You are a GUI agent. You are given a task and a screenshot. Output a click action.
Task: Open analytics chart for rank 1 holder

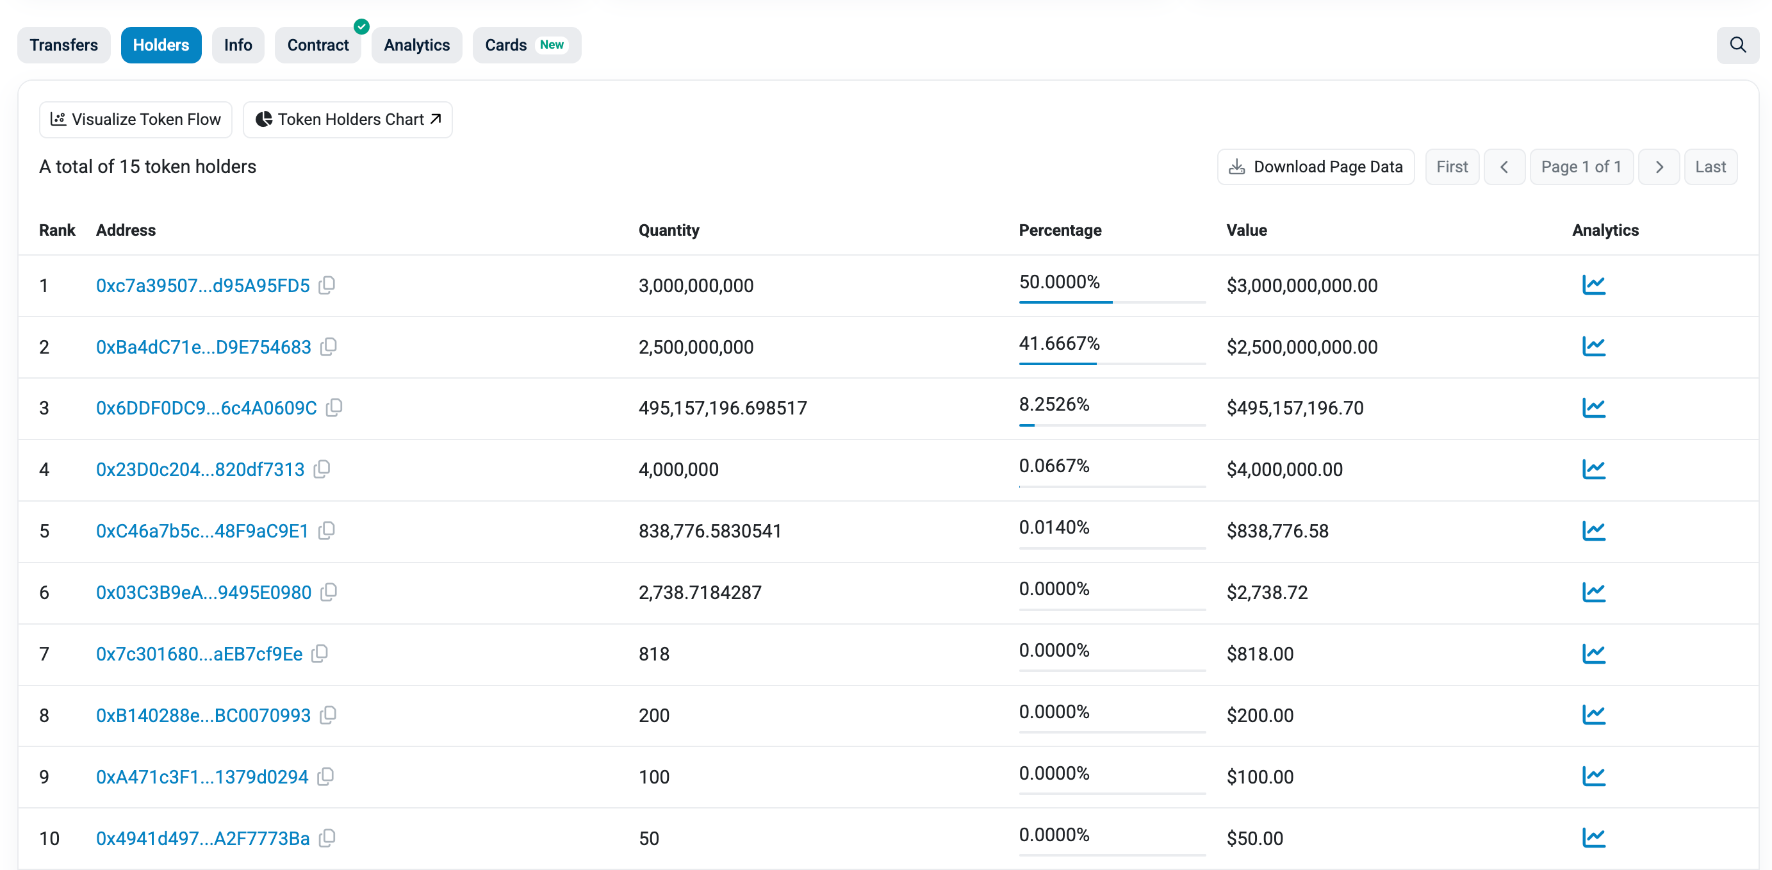[x=1593, y=284]
